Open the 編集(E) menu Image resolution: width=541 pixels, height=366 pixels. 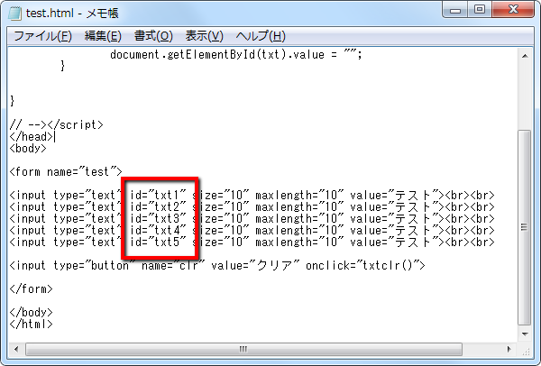click(103, 36)
